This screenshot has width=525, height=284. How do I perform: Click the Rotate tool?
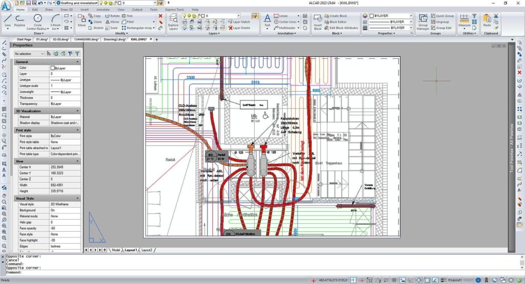(x=112, y=16)
